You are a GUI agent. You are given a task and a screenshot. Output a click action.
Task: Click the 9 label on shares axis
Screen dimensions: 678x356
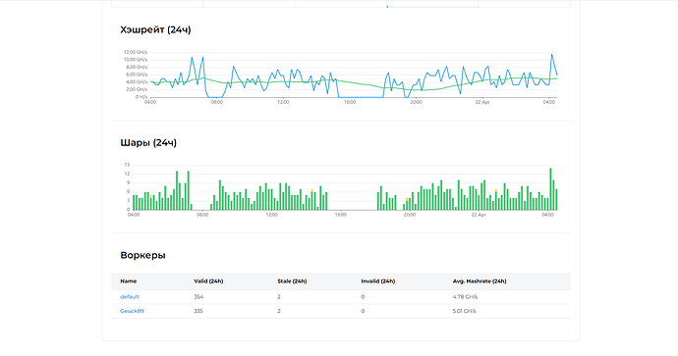click(x=128, y=183)
